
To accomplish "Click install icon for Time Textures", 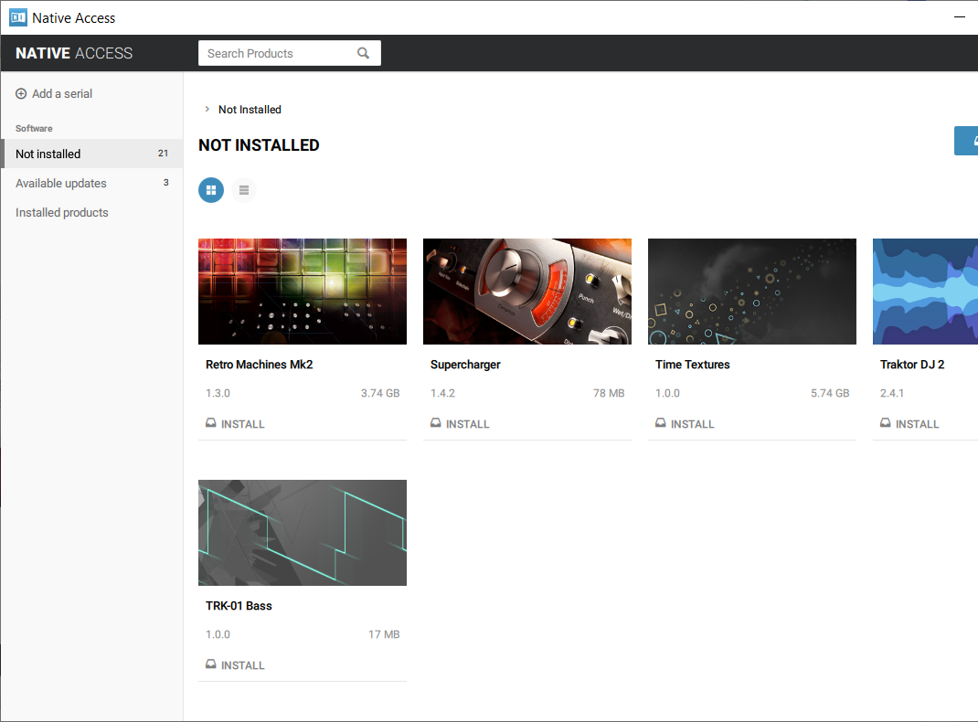I will click(x=661, y=423).
